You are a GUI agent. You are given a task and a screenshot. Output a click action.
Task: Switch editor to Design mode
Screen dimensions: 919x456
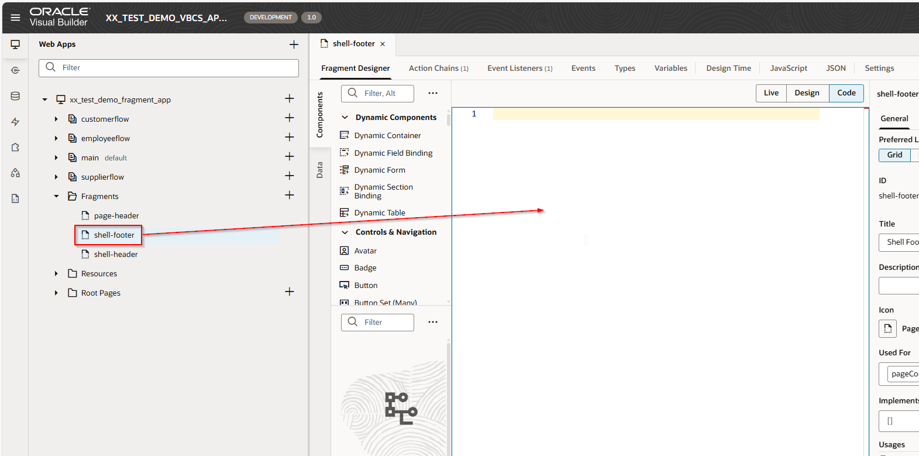tap(807, 93)
